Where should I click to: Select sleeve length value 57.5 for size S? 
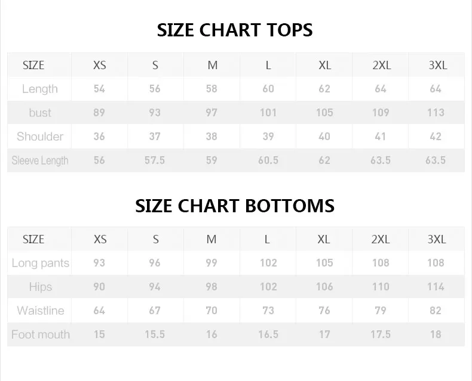click(155, 160)
